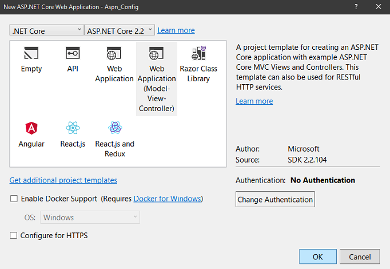Open the OS Windows dropdown
Viewport: 390px width, 269px height.
[90, 217]
